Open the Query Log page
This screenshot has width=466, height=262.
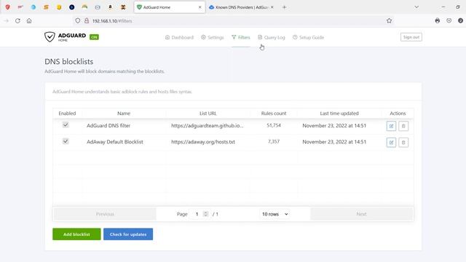(272, 37)
